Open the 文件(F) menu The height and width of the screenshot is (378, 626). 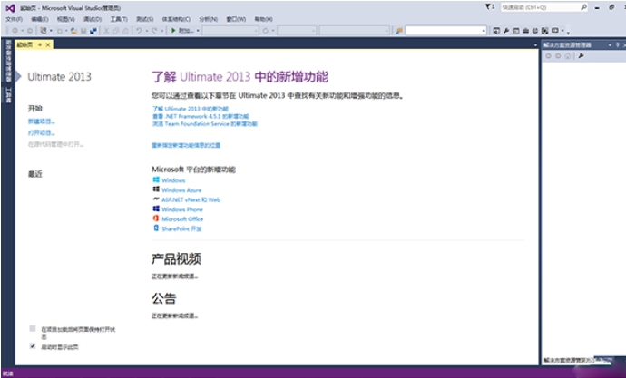[14, 19]
